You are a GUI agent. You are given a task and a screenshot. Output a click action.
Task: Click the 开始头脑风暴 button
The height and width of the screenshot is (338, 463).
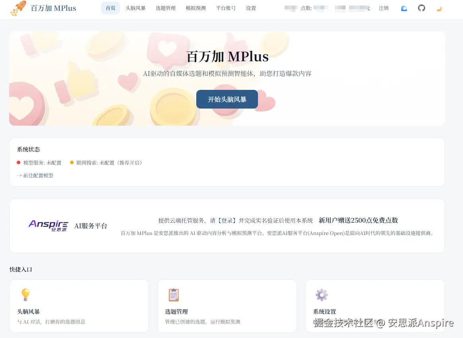pyautogui.click(x=227, y=99)
